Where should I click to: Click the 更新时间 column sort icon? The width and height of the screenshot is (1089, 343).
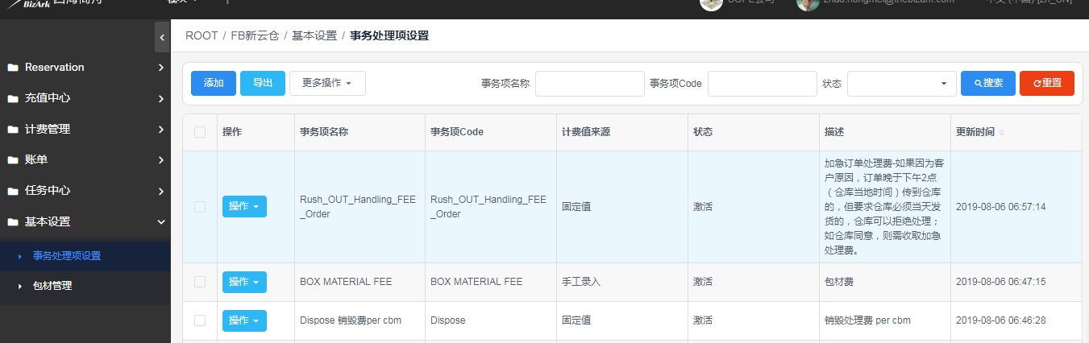(x=1002, y=132)
